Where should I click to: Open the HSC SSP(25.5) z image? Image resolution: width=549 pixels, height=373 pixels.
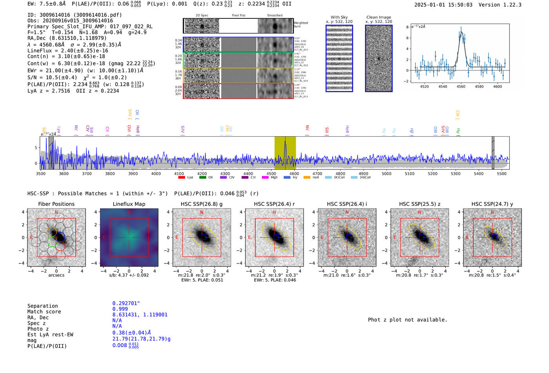coord(420,238)
